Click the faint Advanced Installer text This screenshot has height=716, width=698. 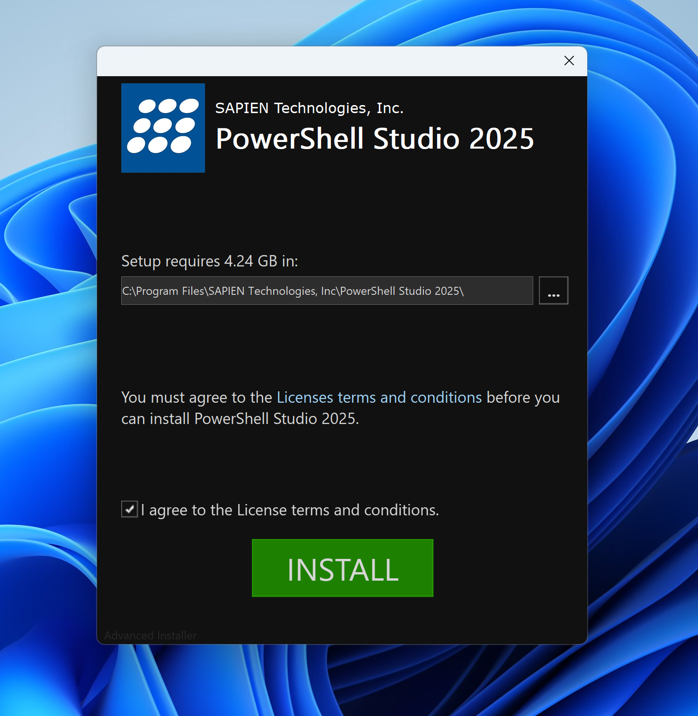pos(150,636)
